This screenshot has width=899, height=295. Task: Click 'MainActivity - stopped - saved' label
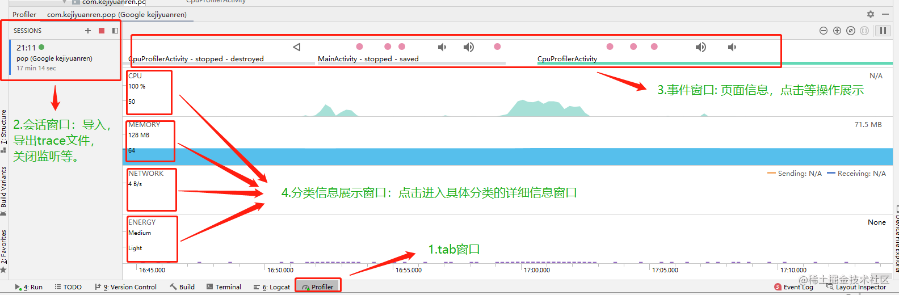click(x=368, y=59)
